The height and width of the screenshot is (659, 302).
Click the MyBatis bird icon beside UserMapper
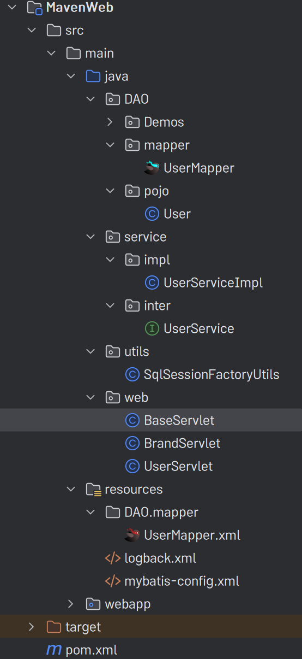[x=152, y=168]
